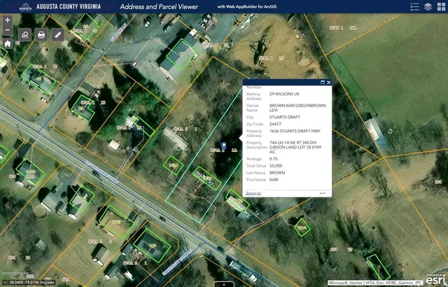Open the Print widget
This screenshot has width=448, height=287.
pos(41,34)
